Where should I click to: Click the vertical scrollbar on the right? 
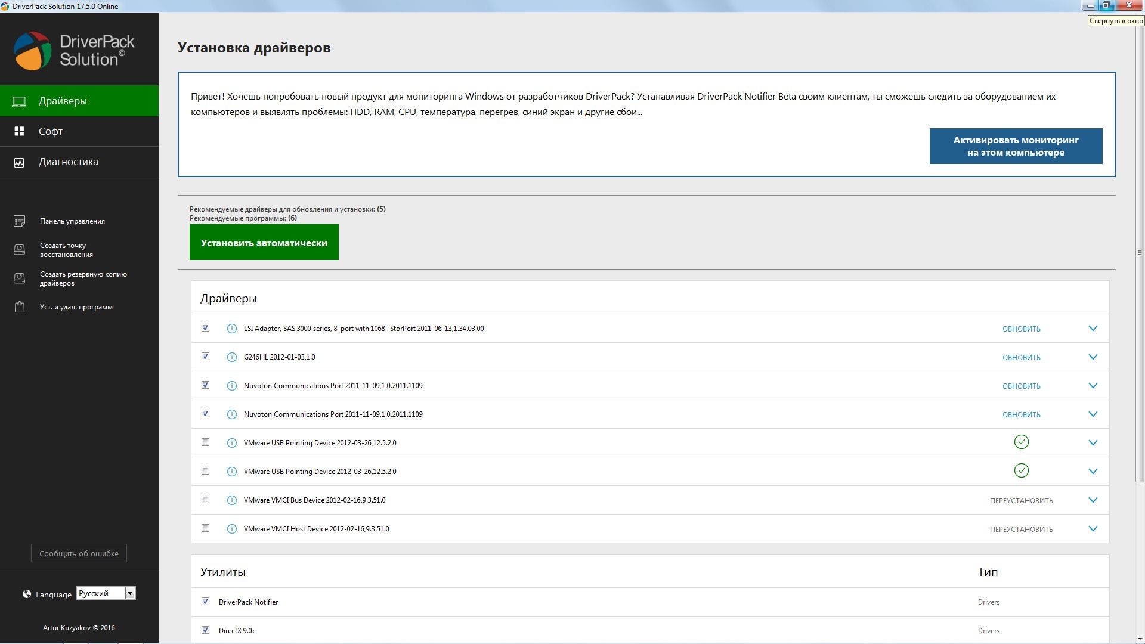tap(1140, 253)
